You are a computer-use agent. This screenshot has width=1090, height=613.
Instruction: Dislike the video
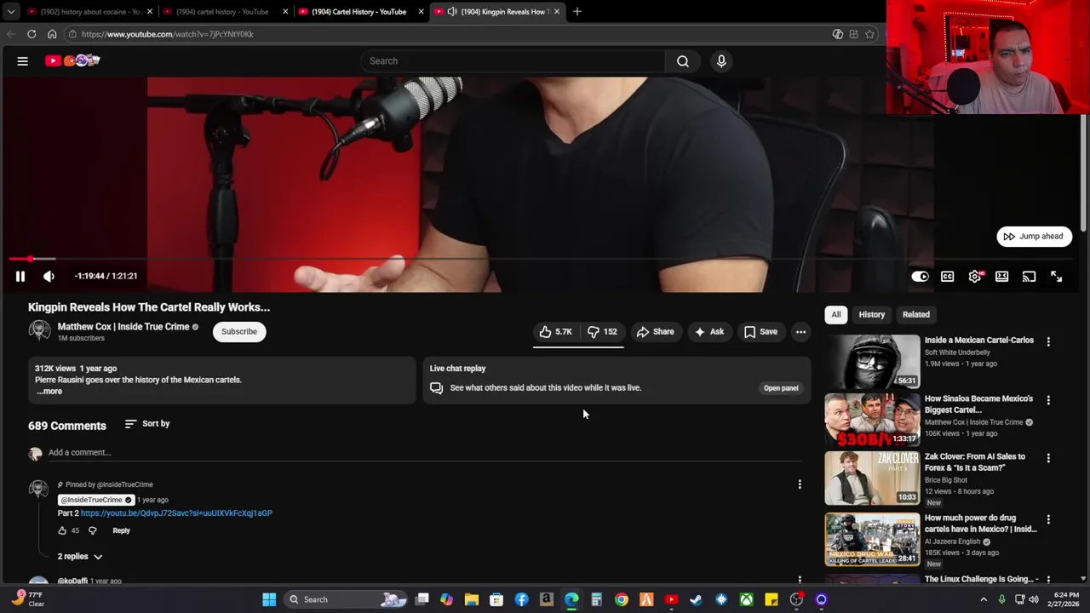(x=602, y=331)
